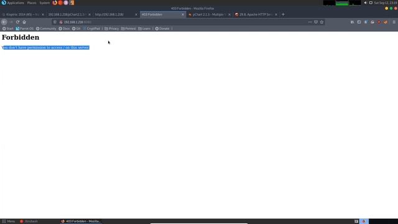
Task: Open the Applications menu in top panel
Action: point(12,2)
